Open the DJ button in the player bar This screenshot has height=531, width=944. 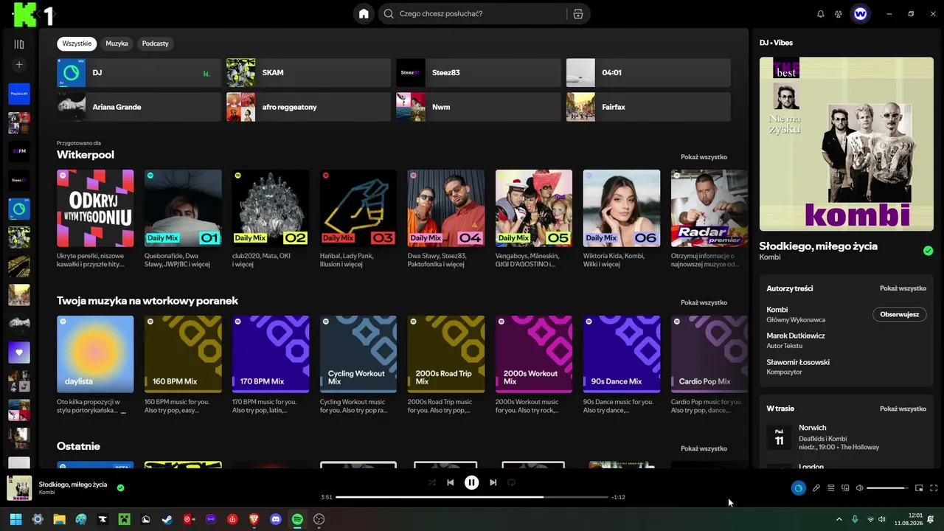798,487
